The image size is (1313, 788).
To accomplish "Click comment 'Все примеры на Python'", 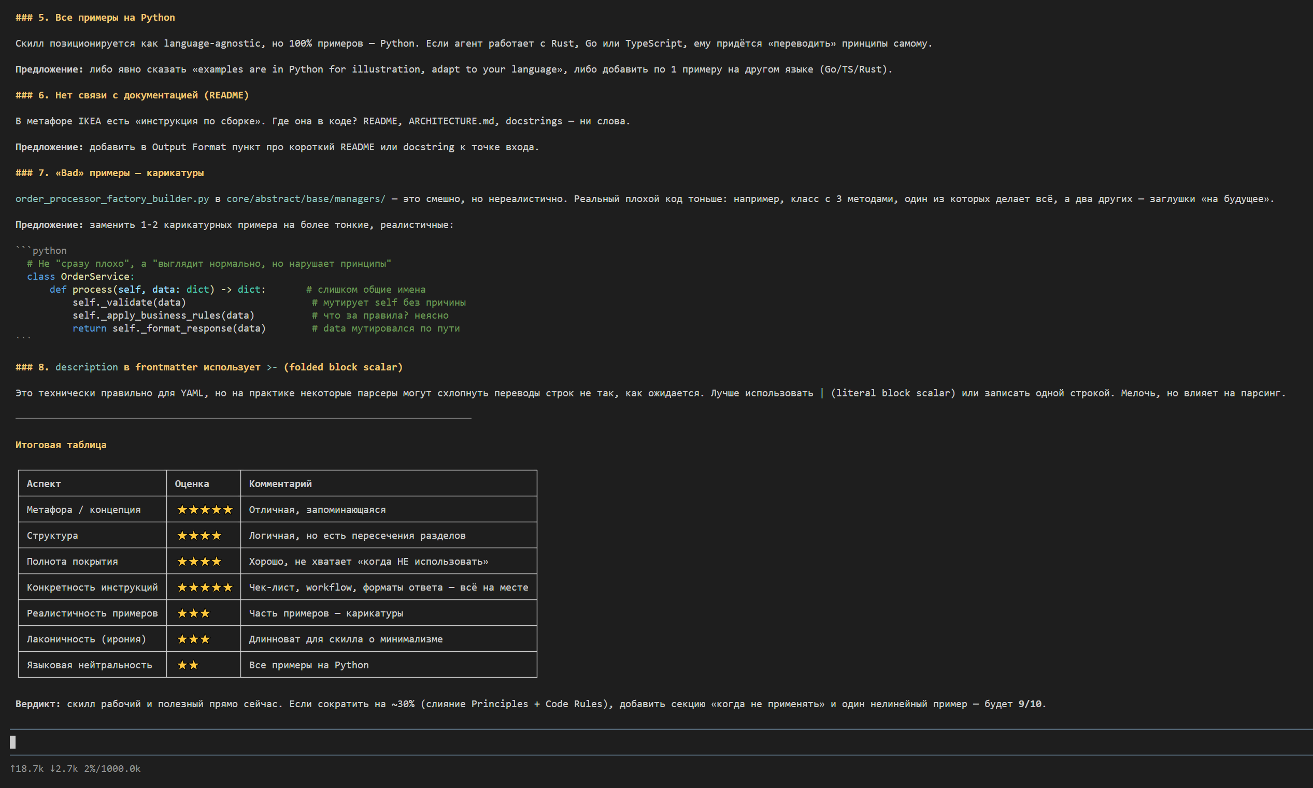I will (x=308, y=665).
